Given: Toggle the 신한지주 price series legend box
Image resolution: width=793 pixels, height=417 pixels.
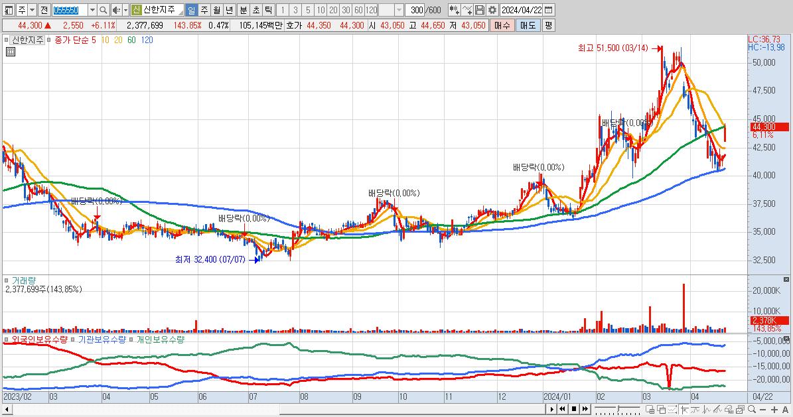Looking at the screenshot, I should click(7, 40).
